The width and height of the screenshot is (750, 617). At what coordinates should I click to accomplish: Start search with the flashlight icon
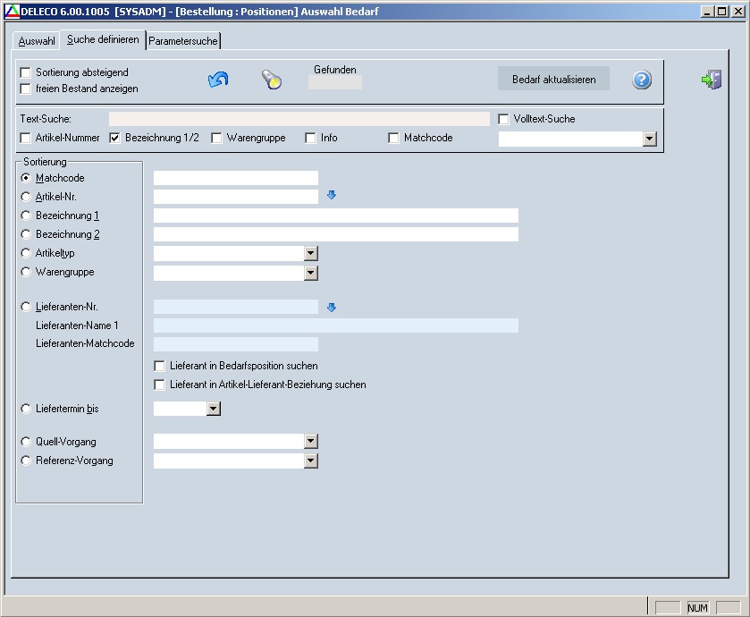coord(272,80)
